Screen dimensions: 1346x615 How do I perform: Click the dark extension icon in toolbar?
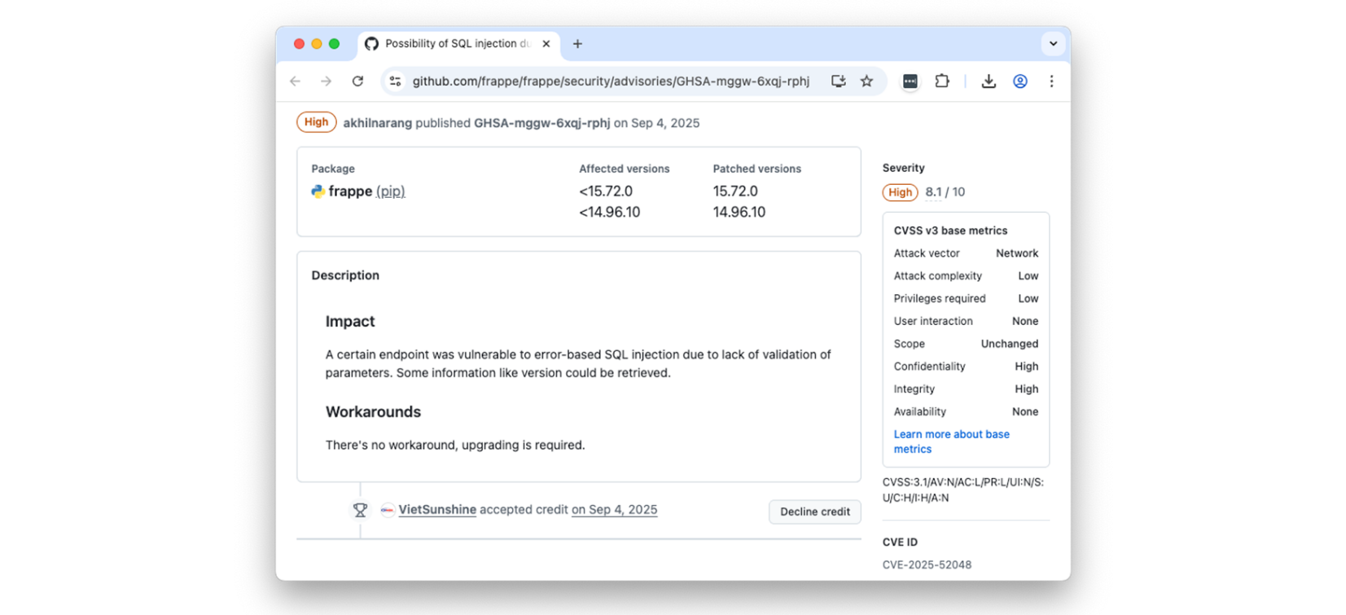click(x=910, y=81)
